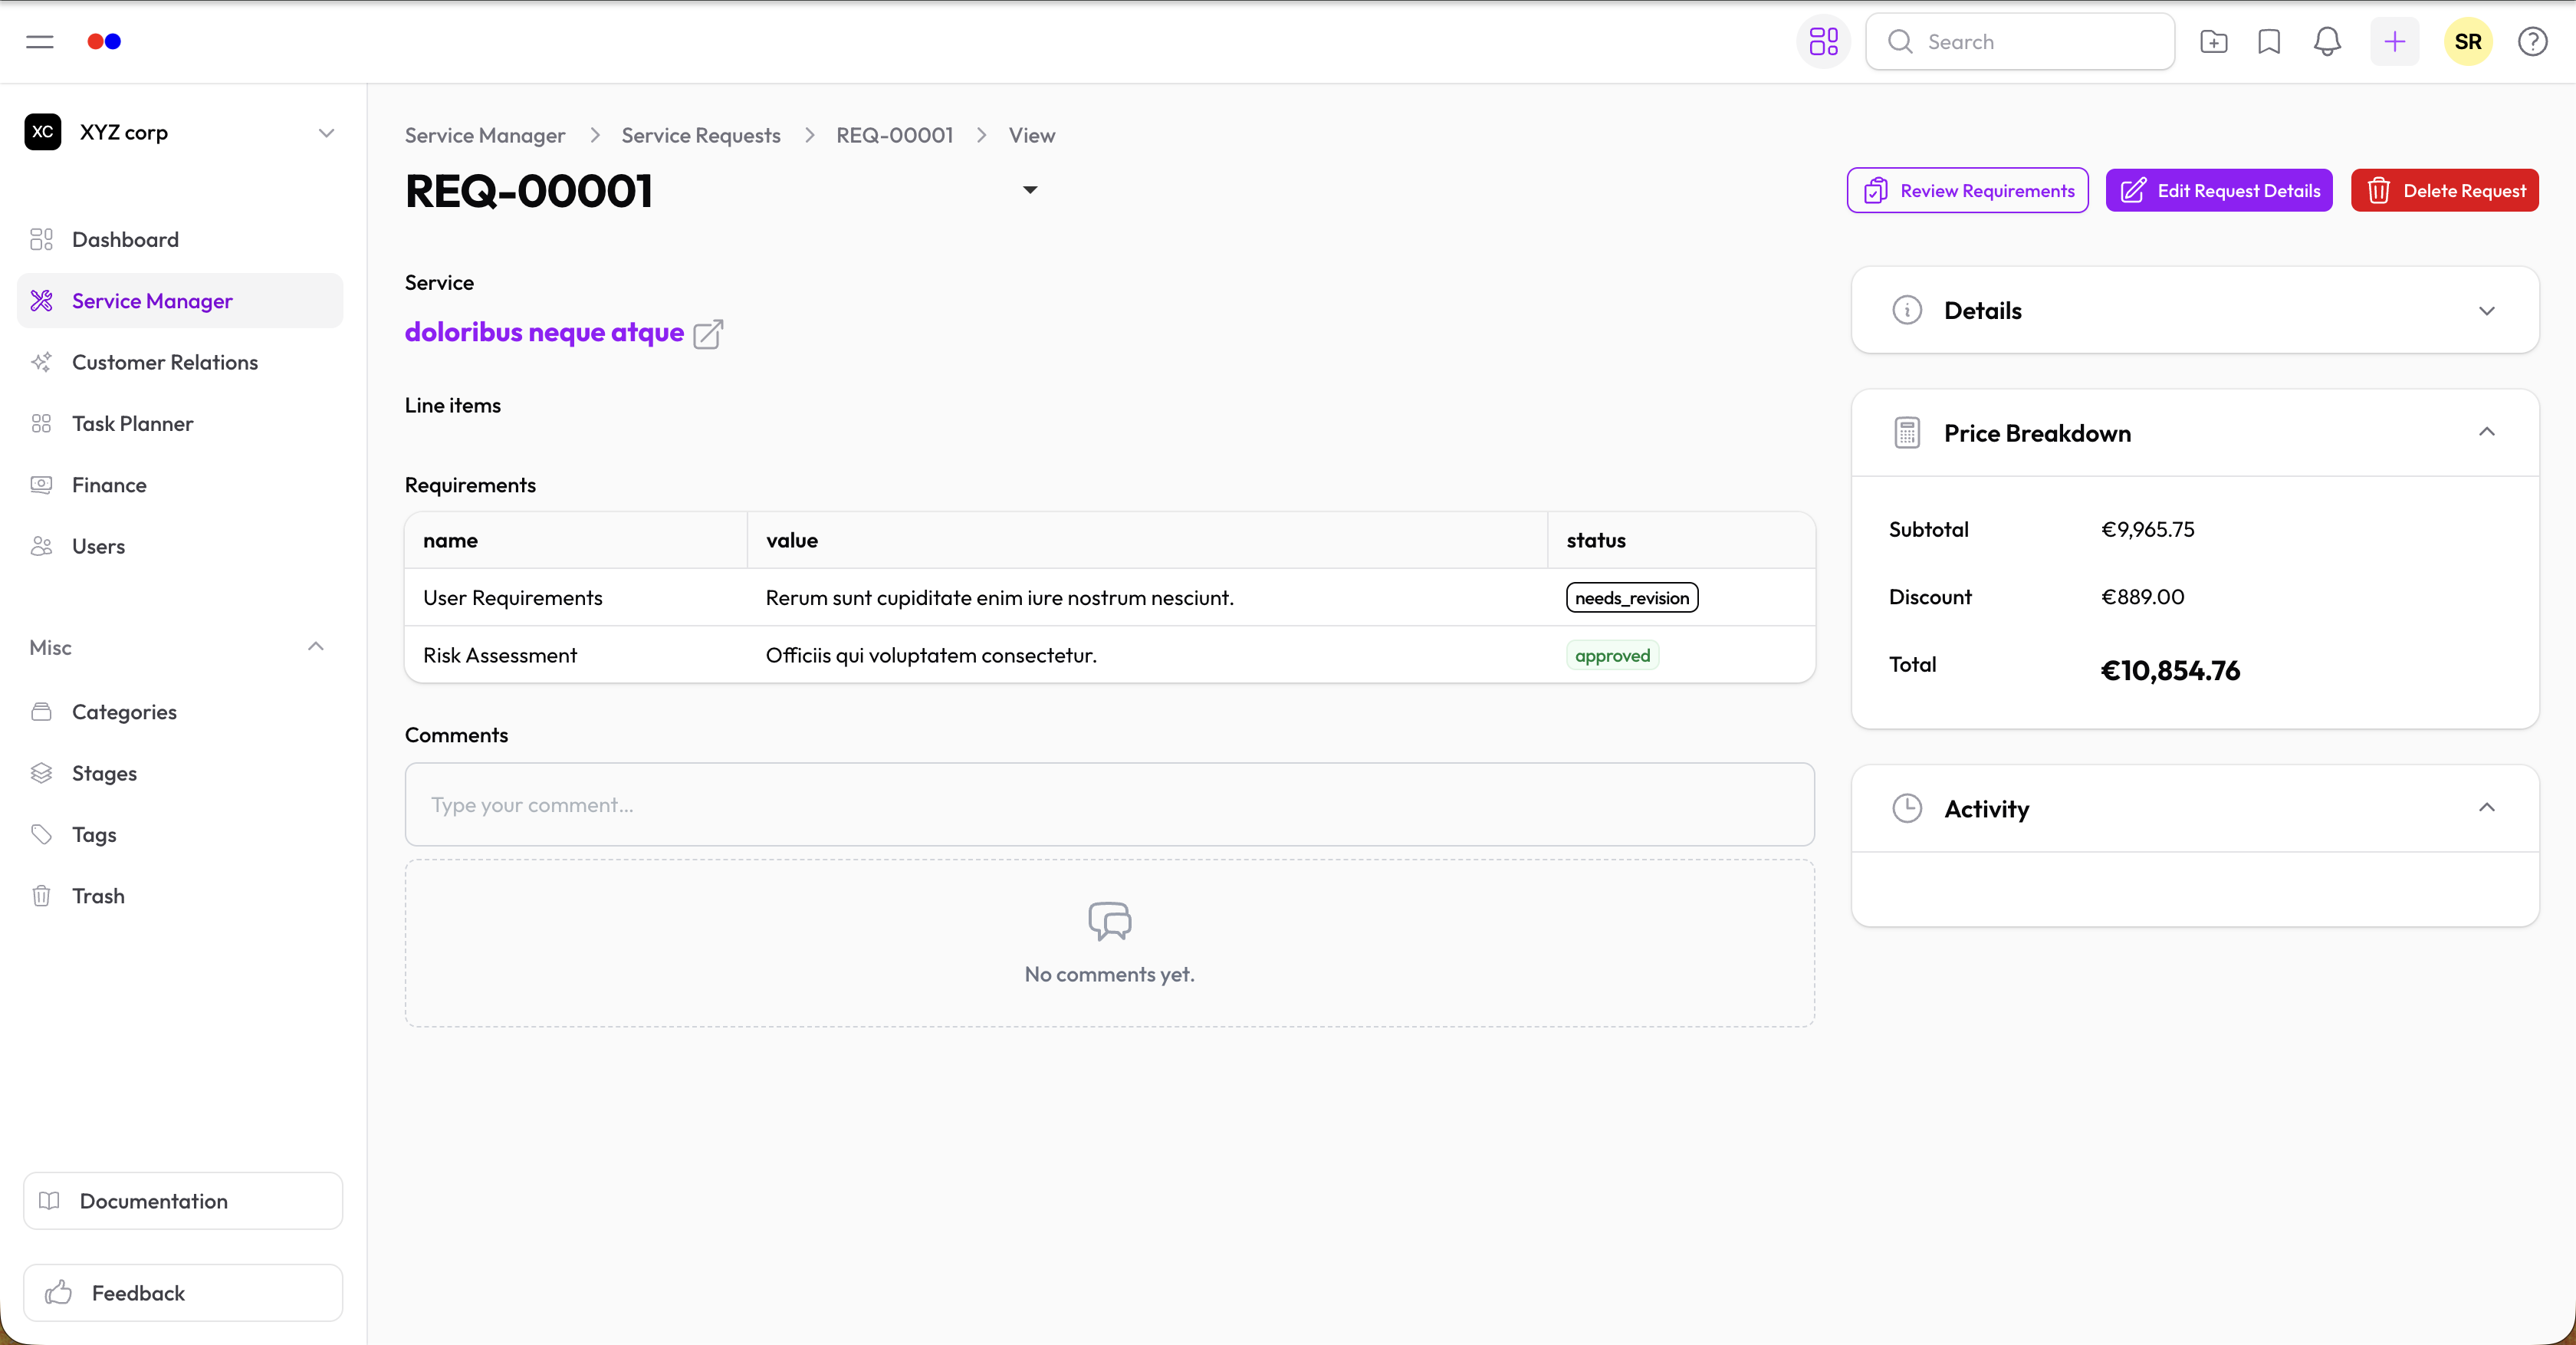
Task: Open the apps grid icon
Action: (1823, 42)
